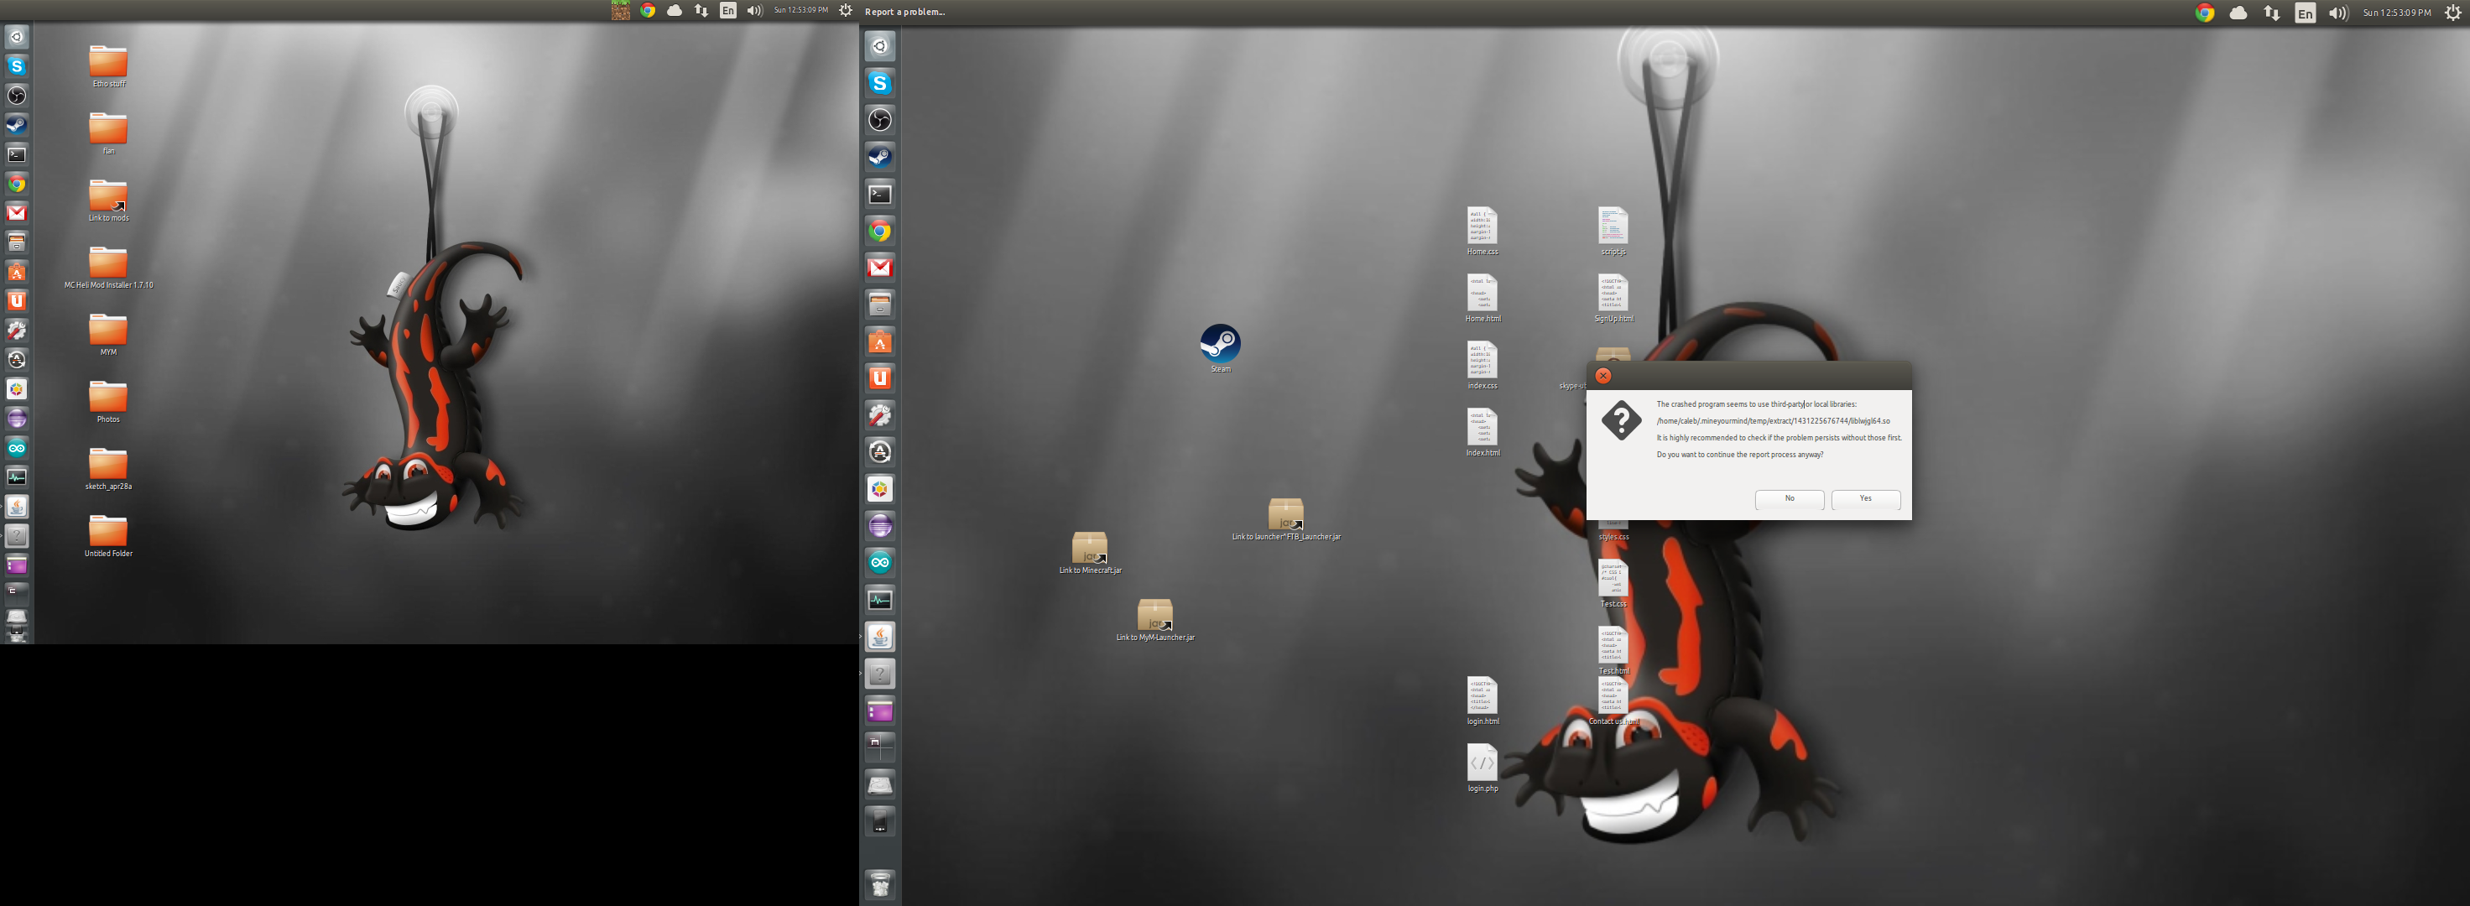Viewport: 2470px width, 906px height.
Task: Click the Java app icon in right launcher
Action: (880, 637)
